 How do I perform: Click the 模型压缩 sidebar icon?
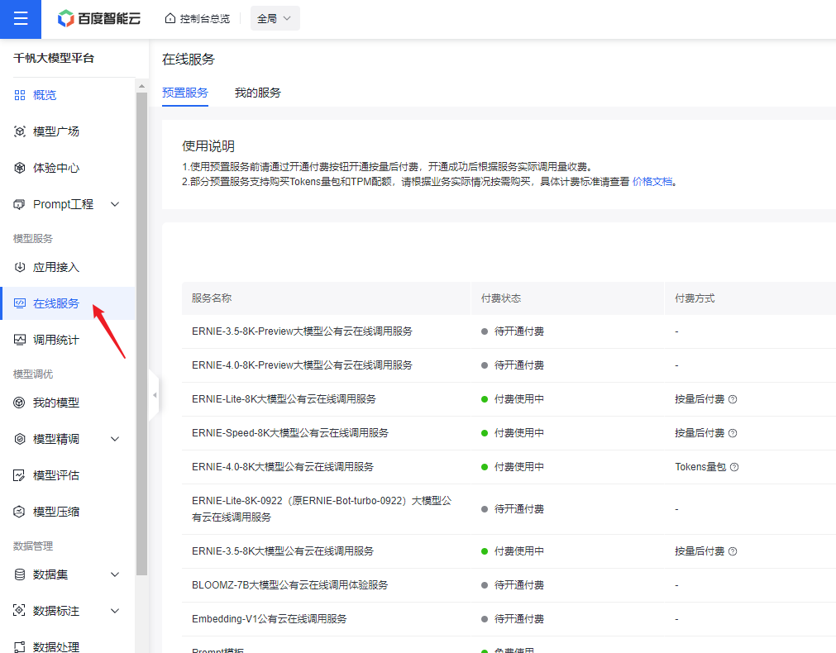pos(20,512)
